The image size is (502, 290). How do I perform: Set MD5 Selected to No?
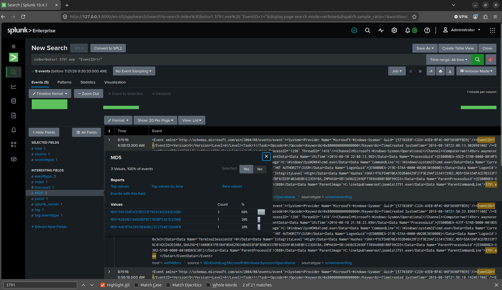click(260, 169)
